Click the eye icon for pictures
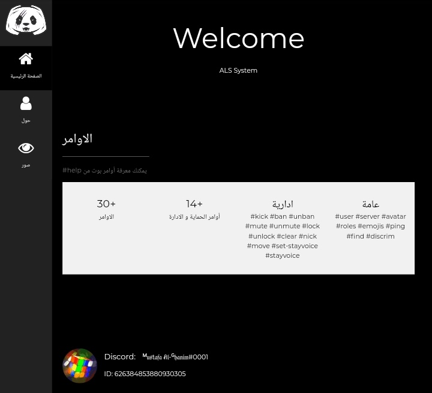The image size is (432, 393). [26, 148]
